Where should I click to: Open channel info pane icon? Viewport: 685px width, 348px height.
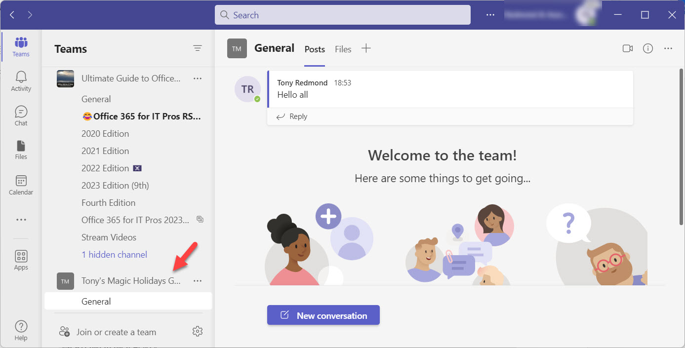point(648,48)
